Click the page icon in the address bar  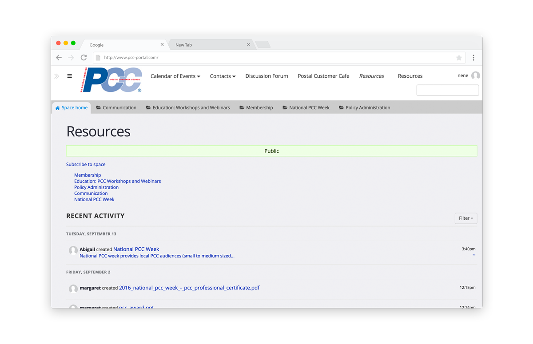tap(98, 58)
